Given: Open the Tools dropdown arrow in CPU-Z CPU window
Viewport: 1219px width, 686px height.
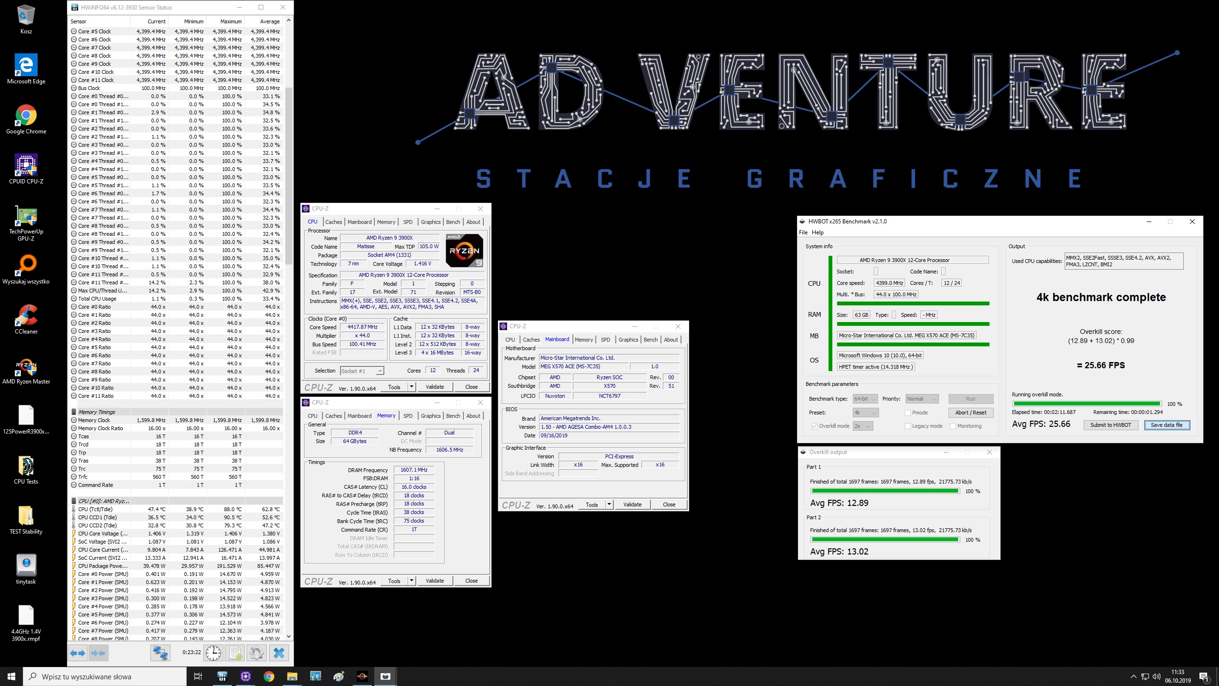Looking at the screenshot, I should coord(411,387).
